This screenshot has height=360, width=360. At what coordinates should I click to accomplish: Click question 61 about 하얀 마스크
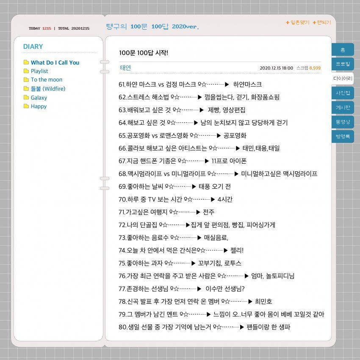coord(190,84)
